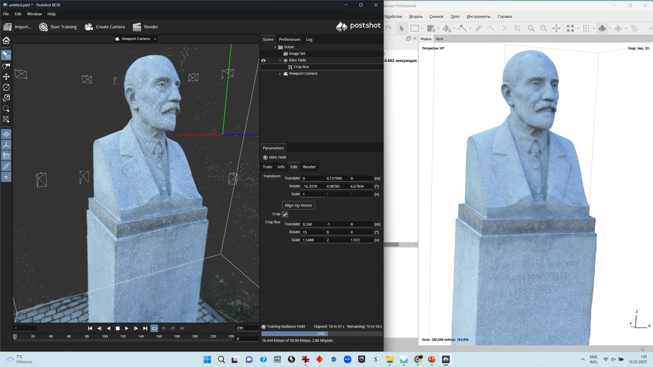This screenshot has height=367, width=653.
Task: Open the Window menu
Action: pyautogui.click(x=34, y=14)
